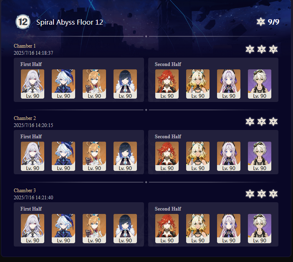The height and width of the screenshot is (262, 293).
Task: Select red-haired character in Chamber 2 Second Half
Action: pyautogui.click(x=167, y=156)
